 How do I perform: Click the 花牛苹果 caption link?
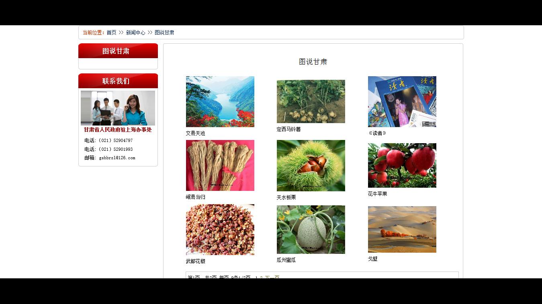tap(377, 194)
